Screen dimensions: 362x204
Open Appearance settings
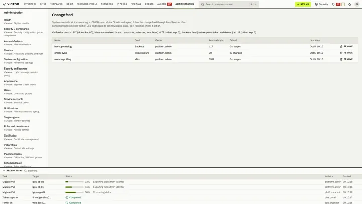(24, 83)
